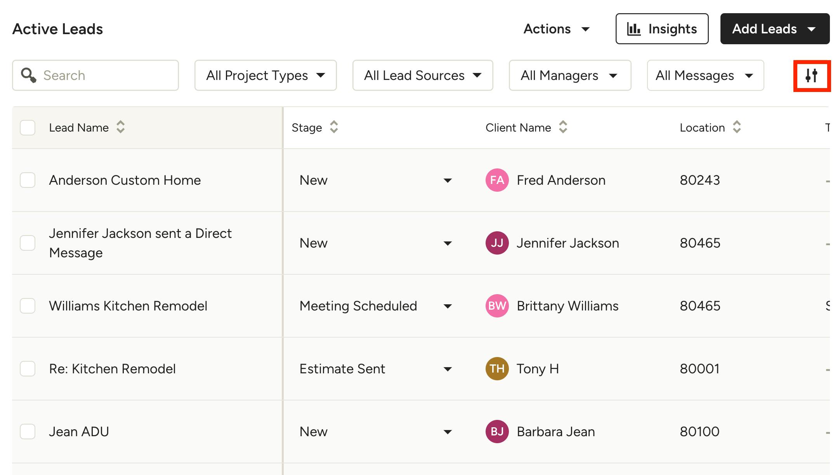Click the Insights bar chart icon
The image size is (840, 475).
click(x=633, y=29)
